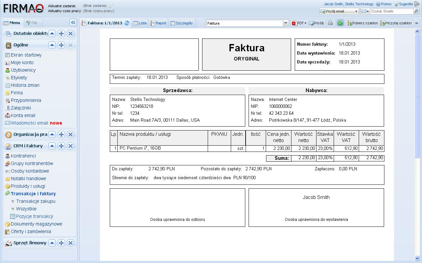
Task: Collapse the Ogólne section
Action: pos(52,45)
